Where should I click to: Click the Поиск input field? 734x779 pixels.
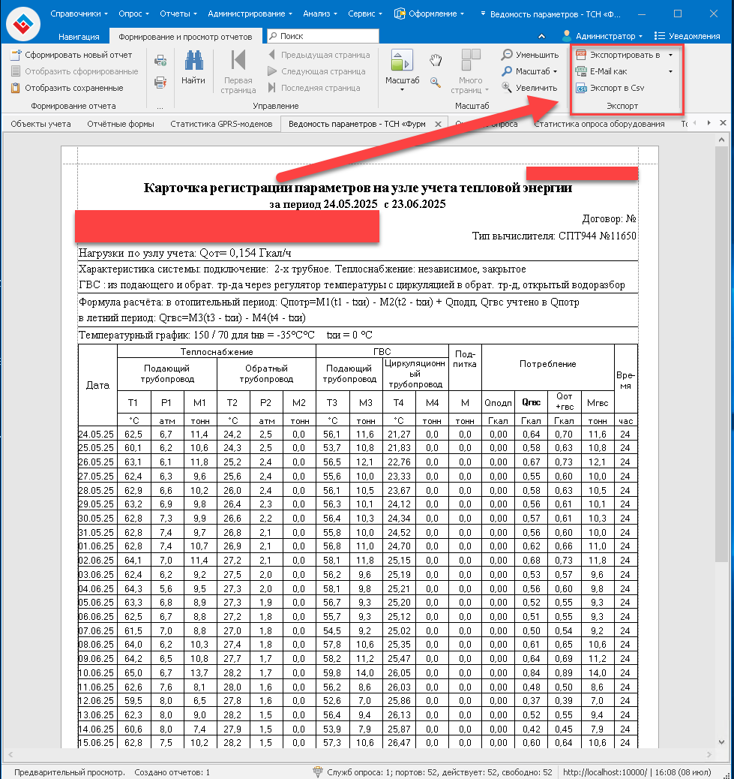[x=323, y=36]
